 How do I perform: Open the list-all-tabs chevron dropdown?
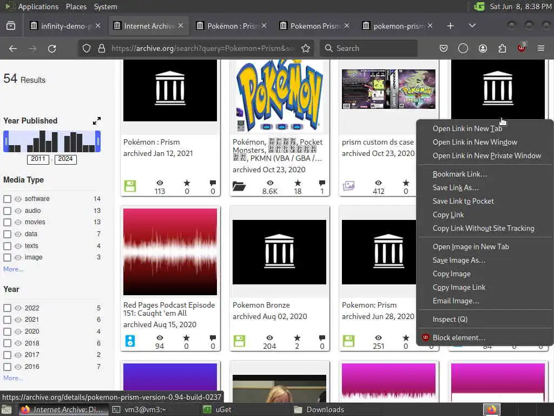point(472,26)
